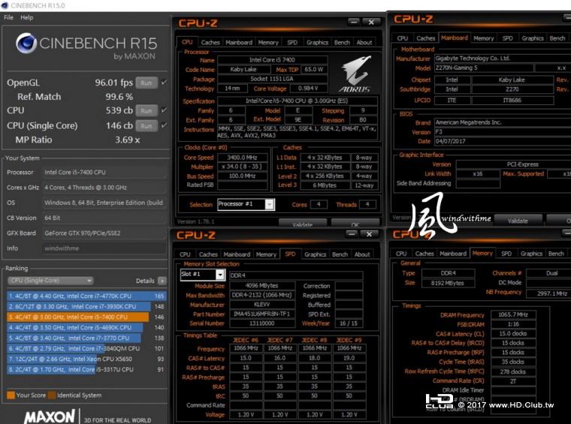Run the CPU (Single Core) benchmark
This screenshot has height=424, width=571.
tap(147, 126)
